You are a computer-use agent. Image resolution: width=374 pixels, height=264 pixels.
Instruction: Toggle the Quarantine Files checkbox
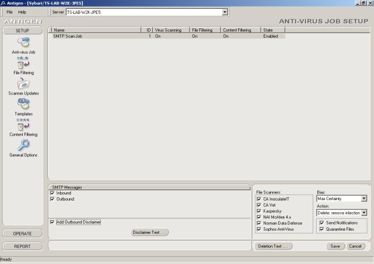pyautogui.click(x=322, y=229)
